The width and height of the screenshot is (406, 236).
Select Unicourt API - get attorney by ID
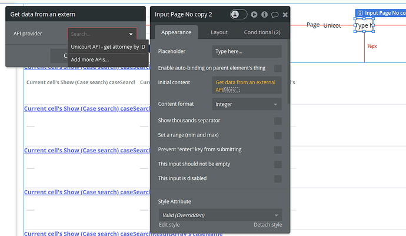coord(108,47)
